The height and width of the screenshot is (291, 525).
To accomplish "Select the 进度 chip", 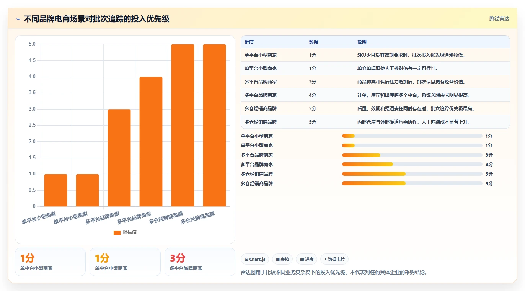I will [x=307, y=259].
